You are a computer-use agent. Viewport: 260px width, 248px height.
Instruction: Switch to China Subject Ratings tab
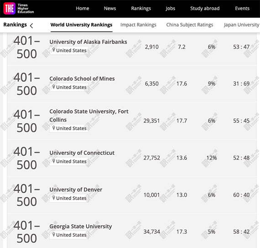pyautogui.click(x=190, y=25)
